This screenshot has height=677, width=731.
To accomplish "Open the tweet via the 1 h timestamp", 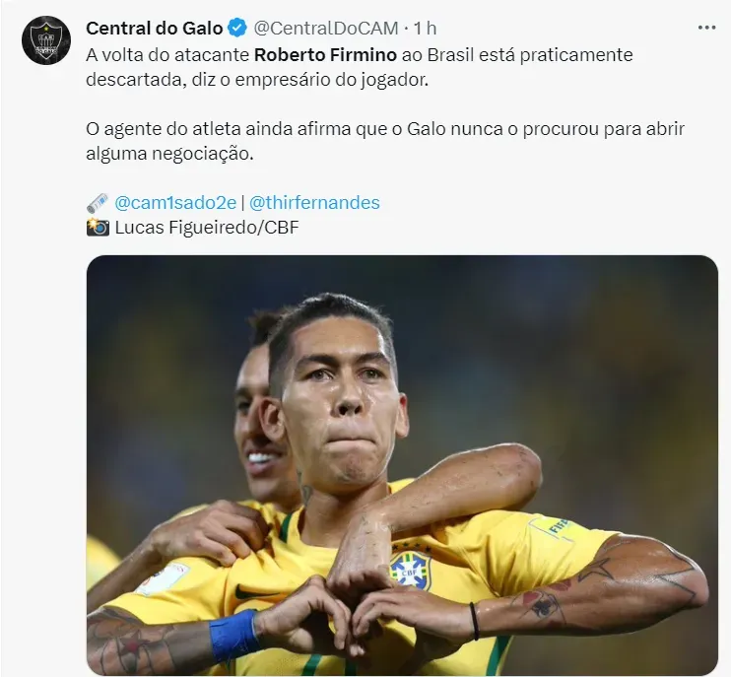I will [x=425, y=29].
